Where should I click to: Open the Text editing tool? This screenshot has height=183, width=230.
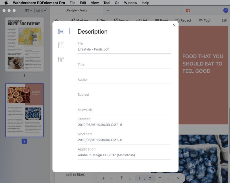(101, 20)
